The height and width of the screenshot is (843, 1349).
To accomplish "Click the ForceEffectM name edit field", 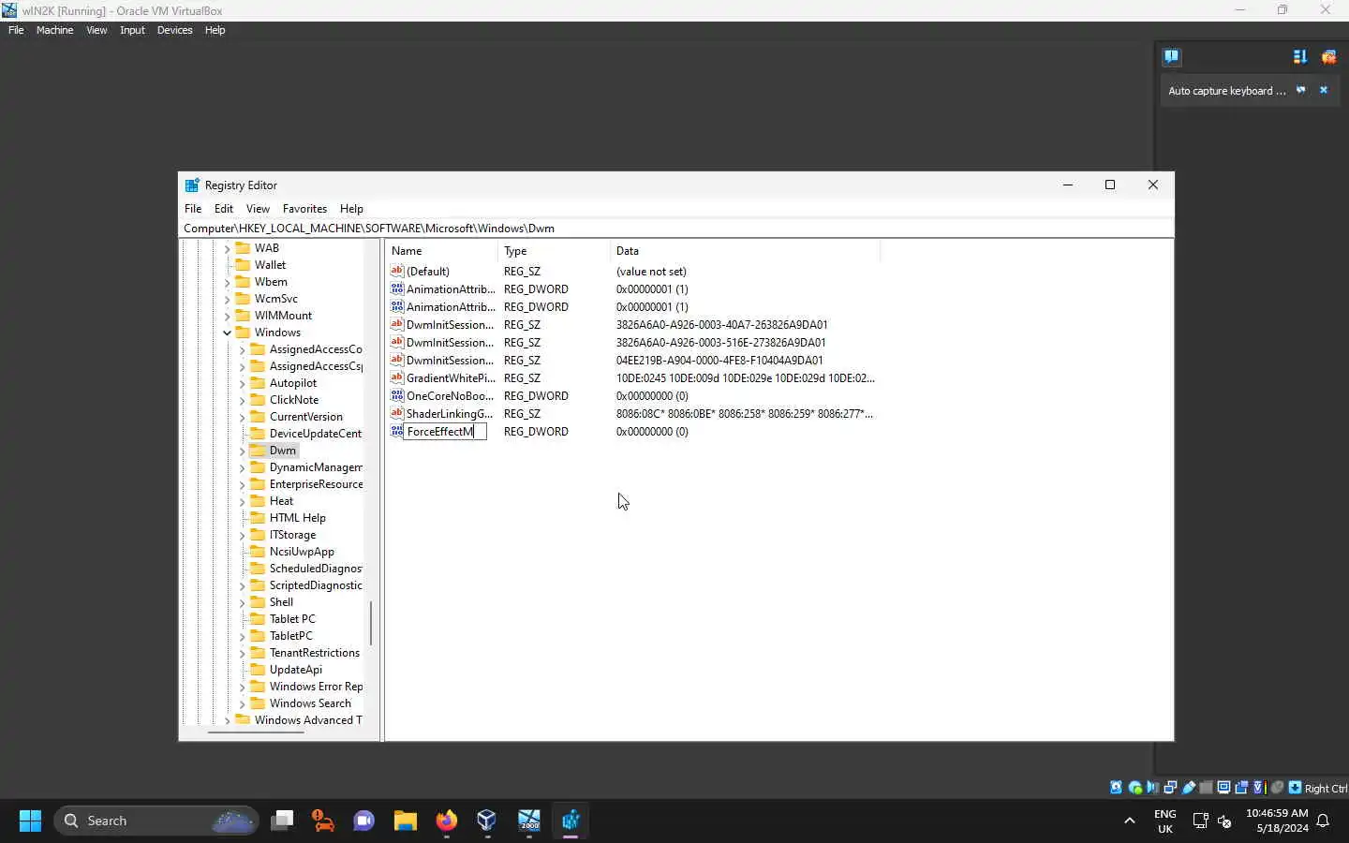I will [445, 431].
